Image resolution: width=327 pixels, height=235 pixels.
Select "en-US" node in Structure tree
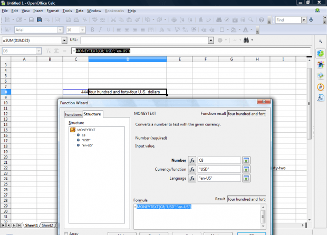tap(87, 145)
